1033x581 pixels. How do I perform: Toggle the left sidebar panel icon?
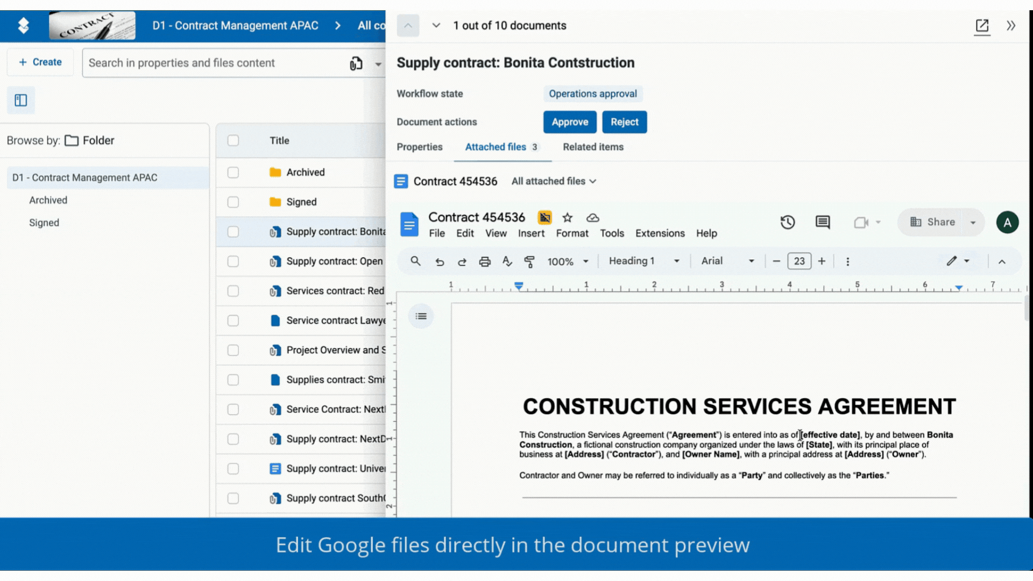pyautogui.click(x=21, y=101)
